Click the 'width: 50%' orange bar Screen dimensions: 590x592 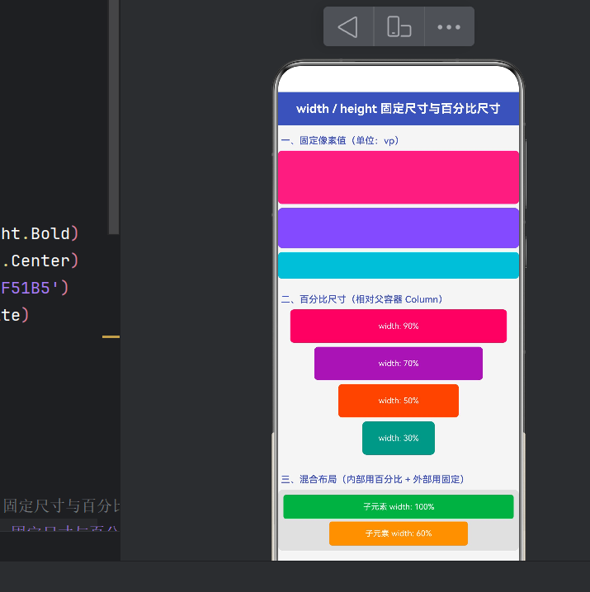coord(399,401)
